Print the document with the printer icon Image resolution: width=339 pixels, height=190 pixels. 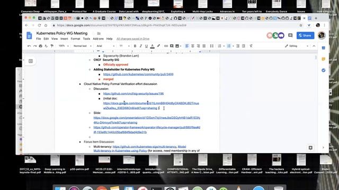click(40, 46)
